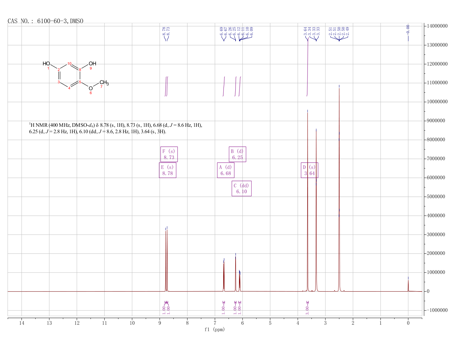Select the multiplet box A (d) 6.68
460x356 pixels.
point(226,170)
